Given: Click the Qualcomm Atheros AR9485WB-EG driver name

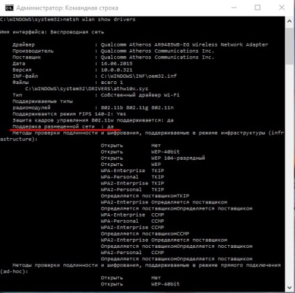Looking at the screenshot, I should [184, 44].
